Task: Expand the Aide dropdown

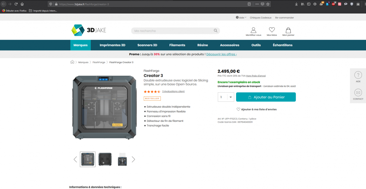Action: pos(241,18)
